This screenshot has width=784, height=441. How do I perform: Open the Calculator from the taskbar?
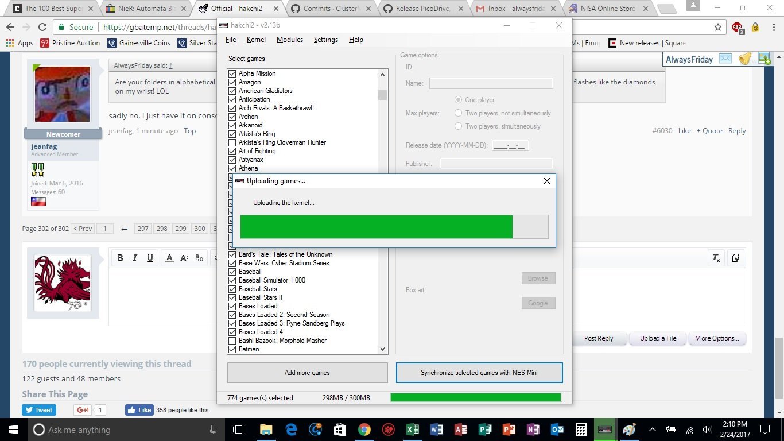click(x=581, y=430)
